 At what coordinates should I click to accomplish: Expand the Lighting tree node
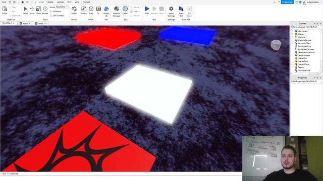[x=292, y=37]
